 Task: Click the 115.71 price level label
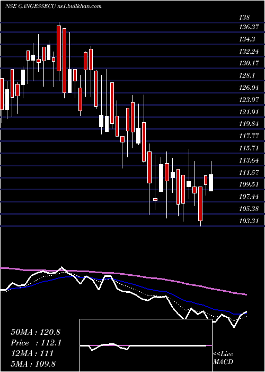point(248,148)
